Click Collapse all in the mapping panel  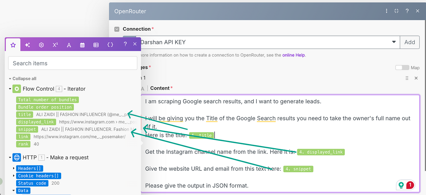[x=24, y=78]
